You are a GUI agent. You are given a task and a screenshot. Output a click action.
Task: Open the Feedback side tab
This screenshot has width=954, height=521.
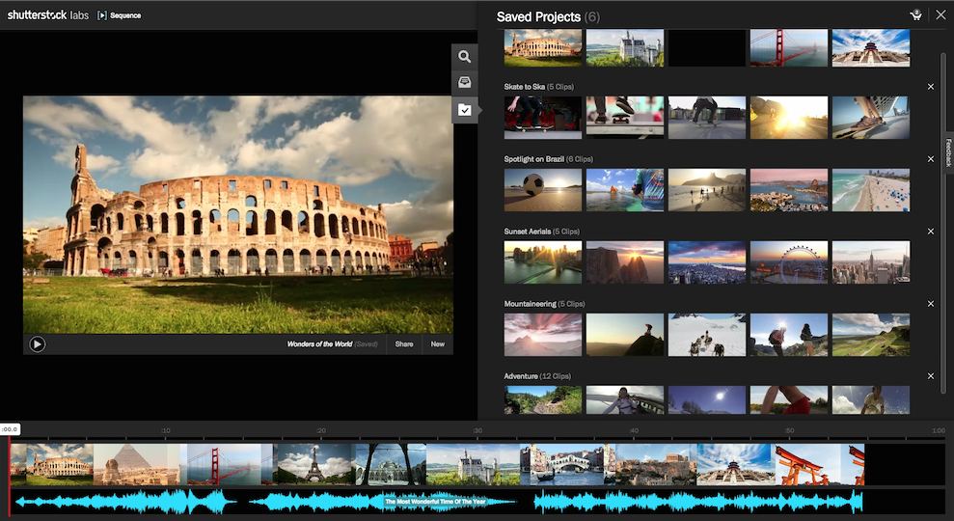[948, 152]
